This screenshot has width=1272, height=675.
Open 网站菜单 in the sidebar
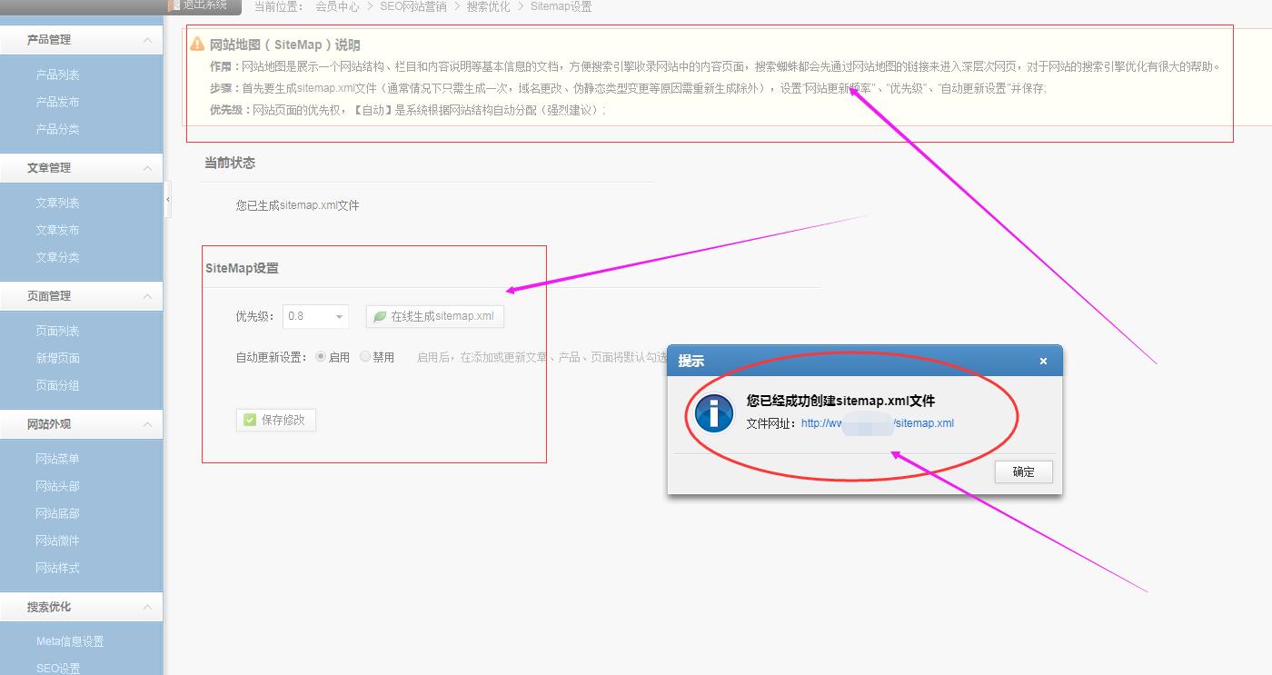57,460
